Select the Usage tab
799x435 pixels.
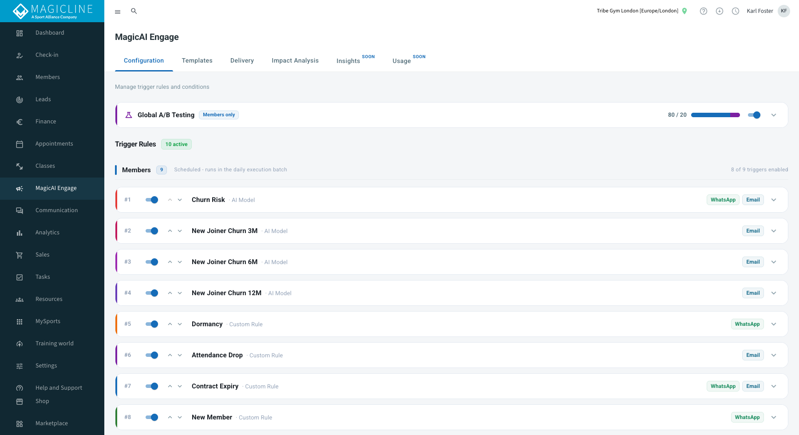[408, 61]
